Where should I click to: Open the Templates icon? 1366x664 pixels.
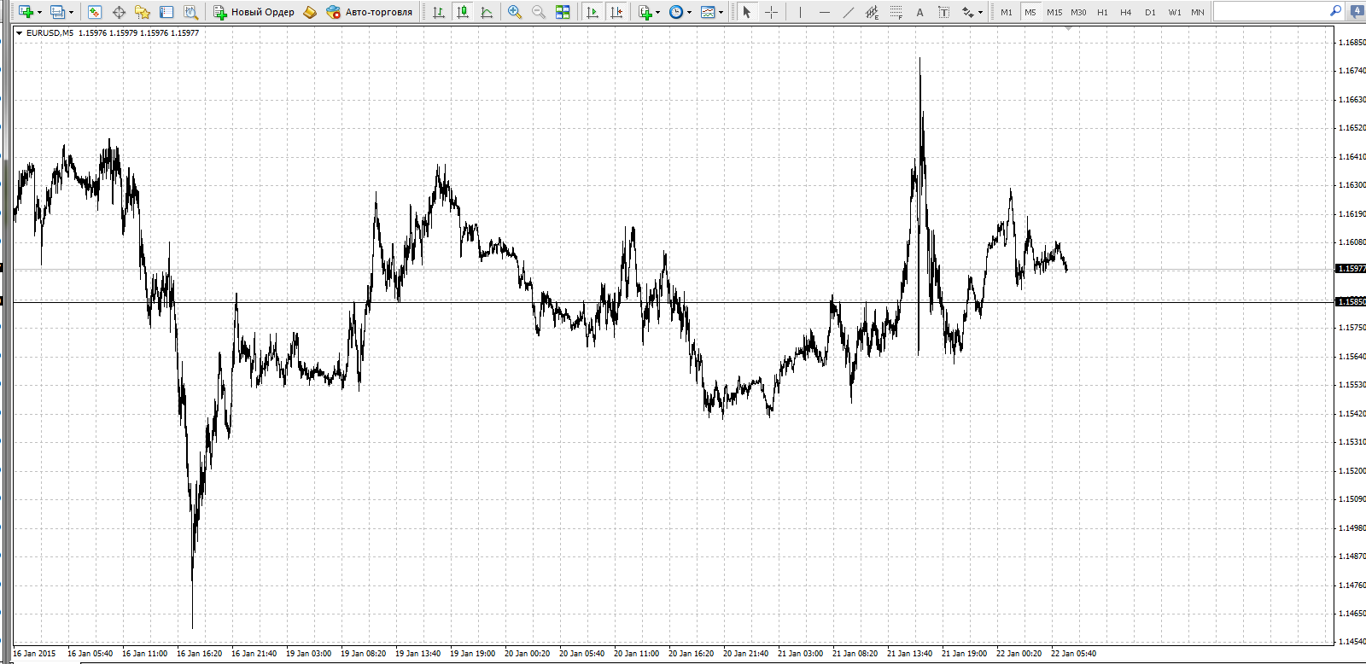pos(707,12)
